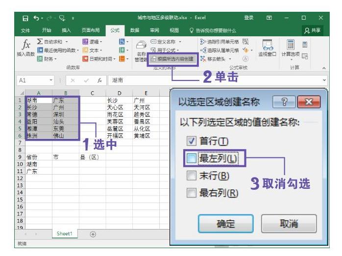The width and height of the screenshot is (342, 256).
Task: Open the Date & Time (日期和时间) functions
Action: (x=99, y=59)
